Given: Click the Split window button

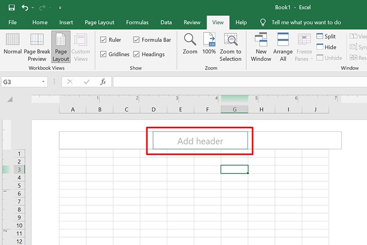Looking at the screenshot, I should tap(326, 37).
